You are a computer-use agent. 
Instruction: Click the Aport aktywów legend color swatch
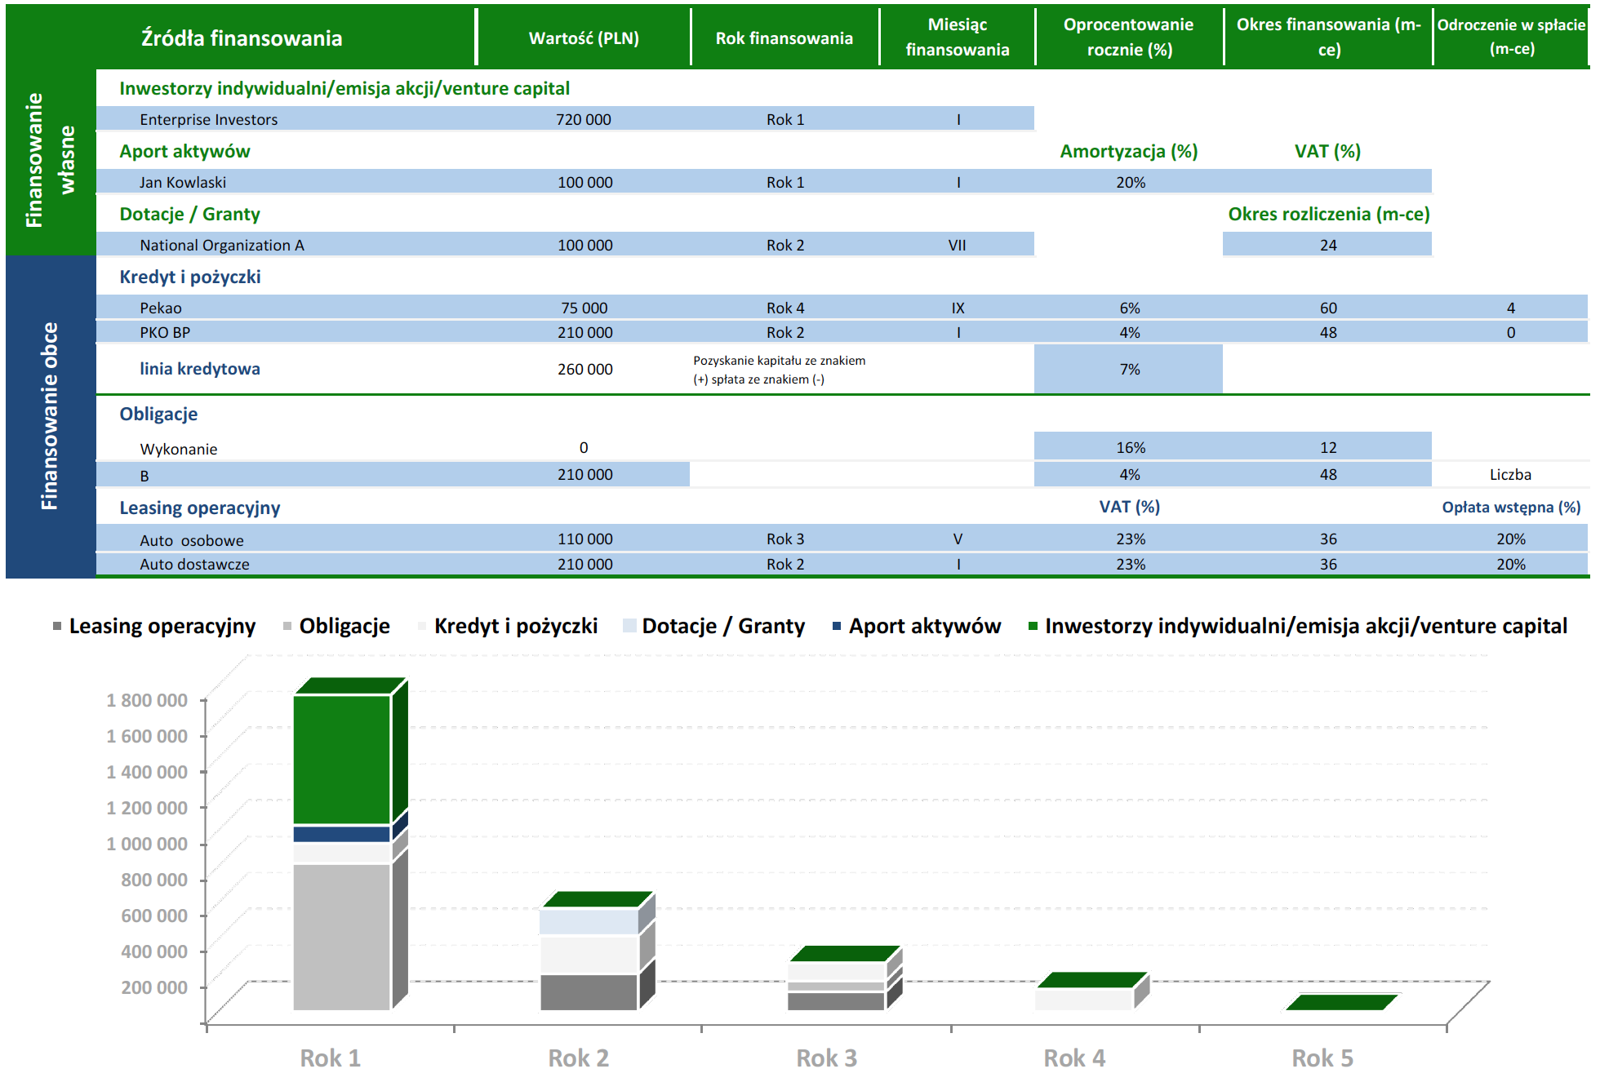click(837, 627)
